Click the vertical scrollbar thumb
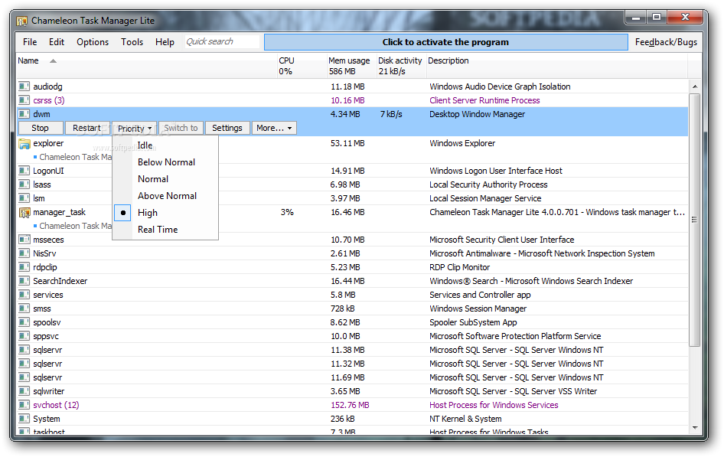This screenshot has width=724, height=457. pyautogui.click(x=695, y=220)
